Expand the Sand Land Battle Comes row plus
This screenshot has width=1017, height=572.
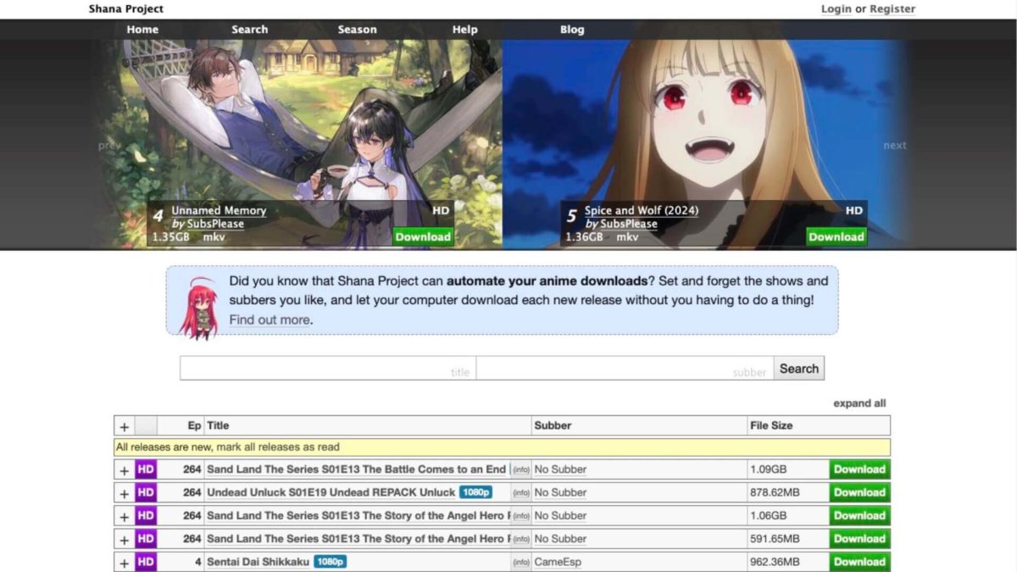point(124,469)
